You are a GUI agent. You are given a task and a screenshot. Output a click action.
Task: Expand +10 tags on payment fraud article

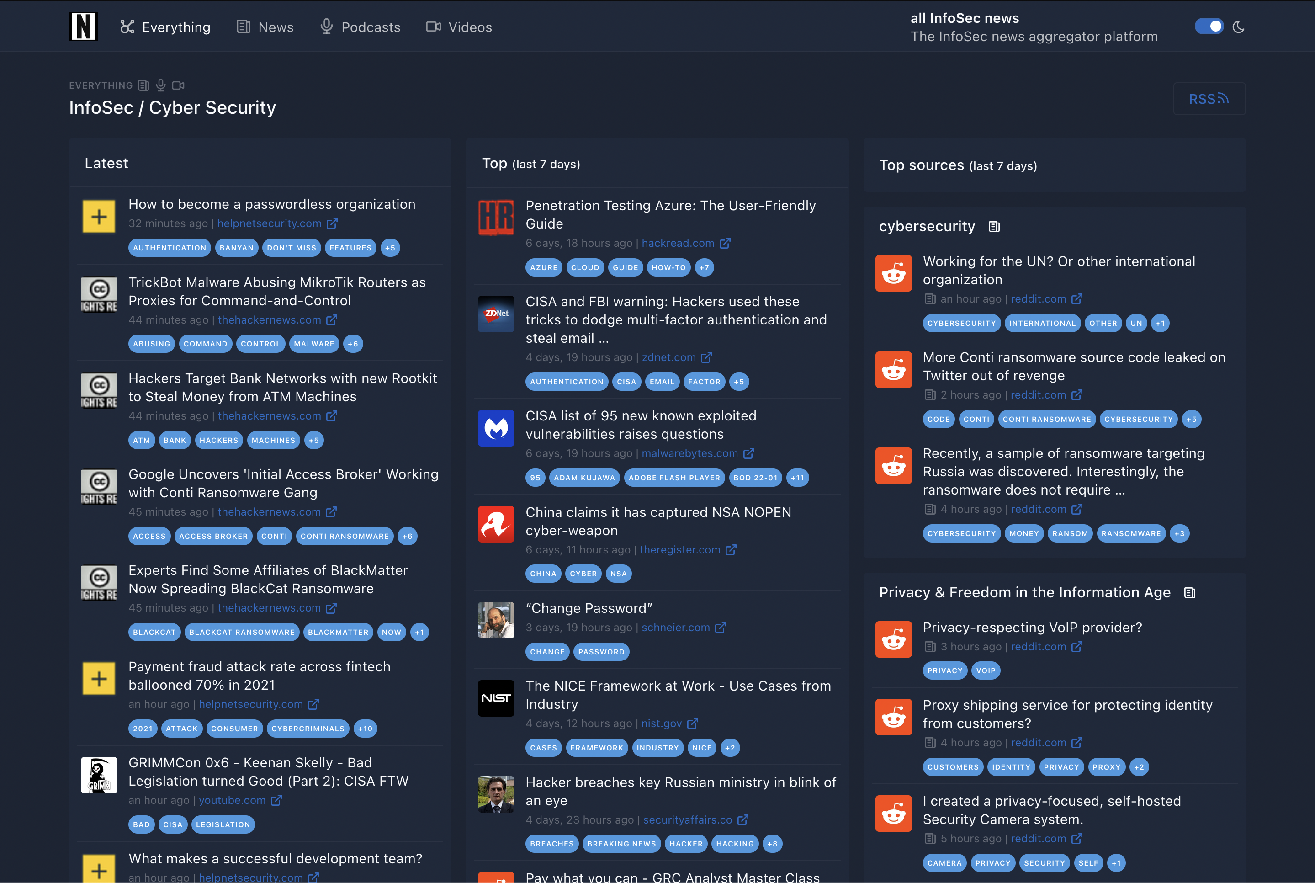(x=366, y=728)
